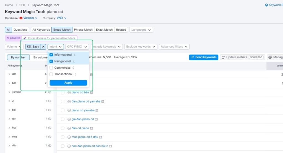Click the plus icon beside học đàn piano cơ bản bài 2
283x153 pixels.
tap(69, 146)
